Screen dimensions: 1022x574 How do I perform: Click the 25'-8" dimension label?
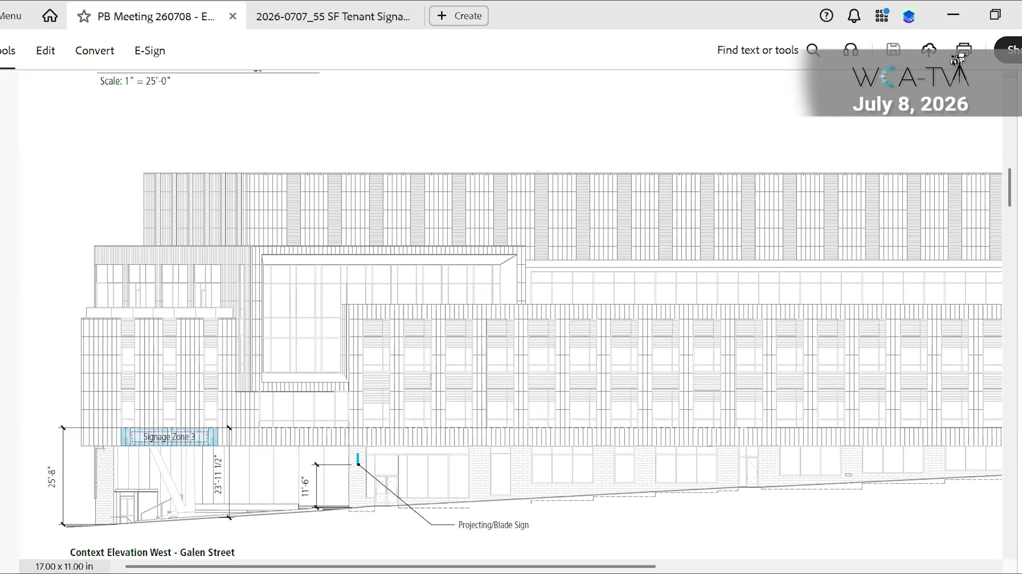(x=52, y=477)
